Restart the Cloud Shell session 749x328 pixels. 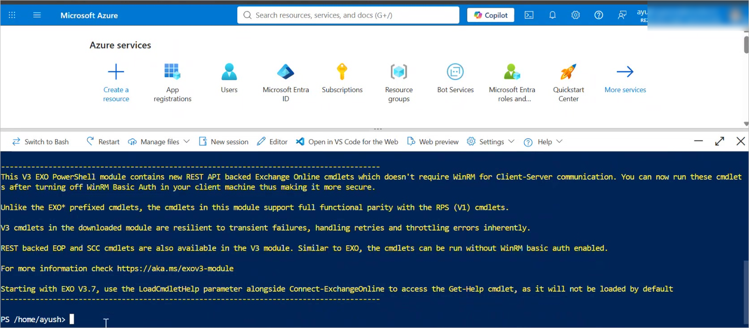pyautogui.click(x=103, y=141)
